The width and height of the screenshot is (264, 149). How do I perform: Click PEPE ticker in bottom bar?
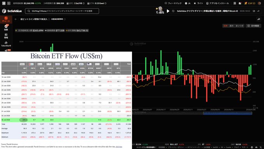pos(174,144)
